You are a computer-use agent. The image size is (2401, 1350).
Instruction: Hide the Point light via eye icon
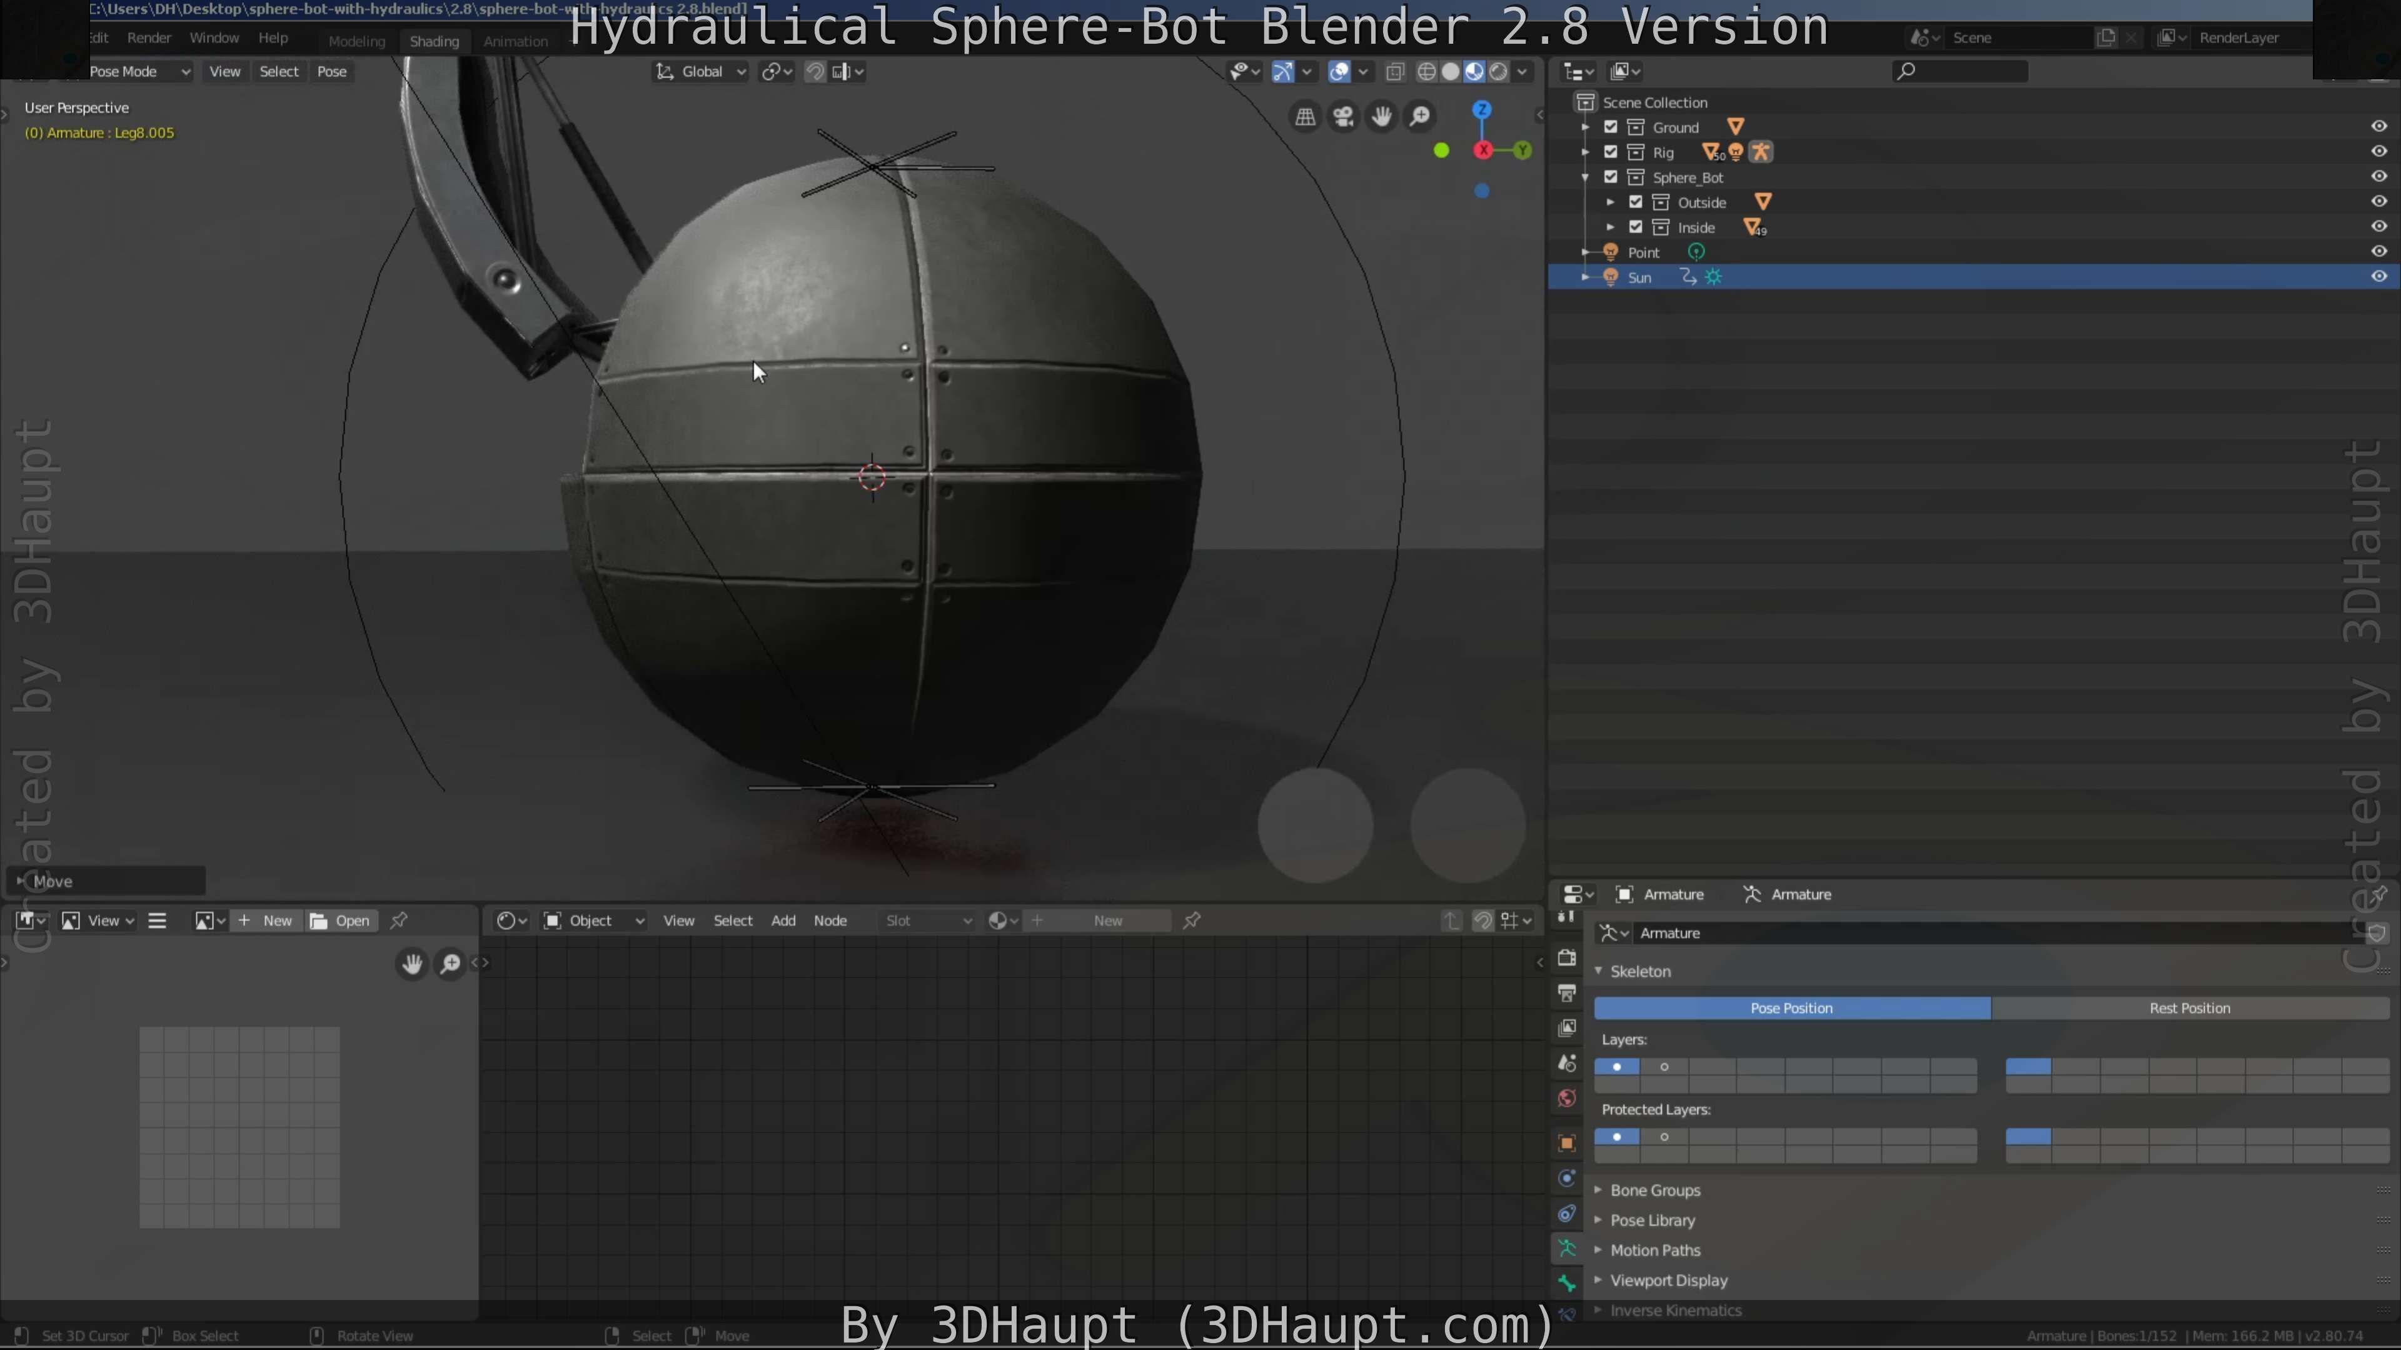(2378, 251)
